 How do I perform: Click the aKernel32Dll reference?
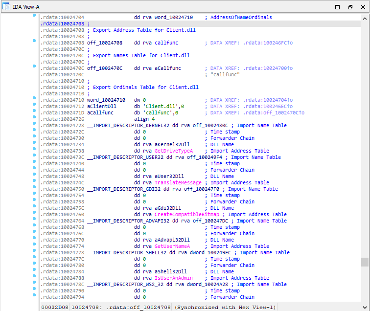(x=172, y=145)
